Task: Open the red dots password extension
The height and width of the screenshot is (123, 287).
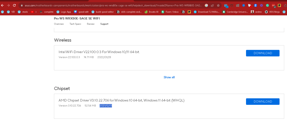Action: [x=274, y=6]
